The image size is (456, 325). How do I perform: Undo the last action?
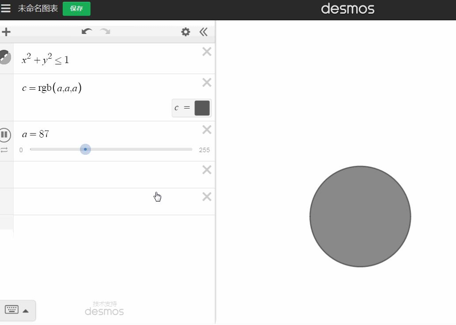click(87, 31)
